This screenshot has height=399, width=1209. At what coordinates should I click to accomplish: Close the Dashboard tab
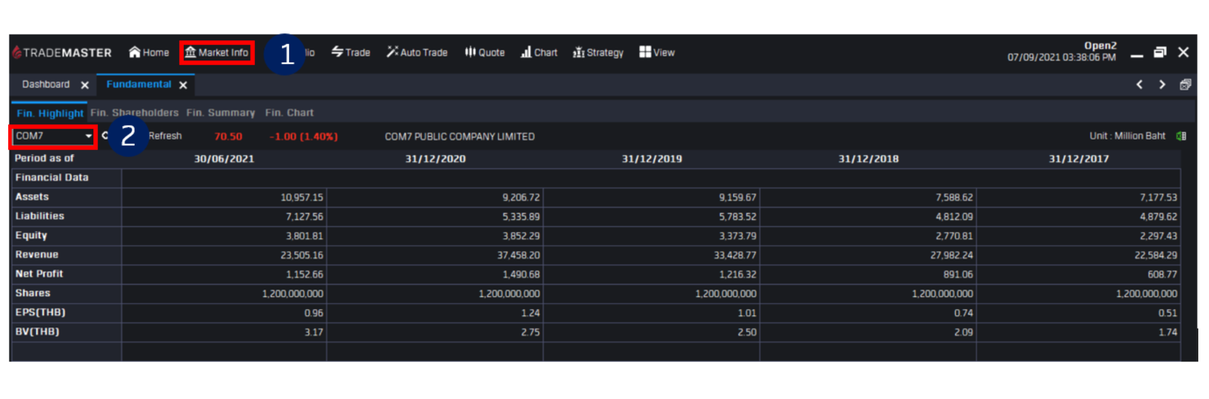[x=84, y=85]
